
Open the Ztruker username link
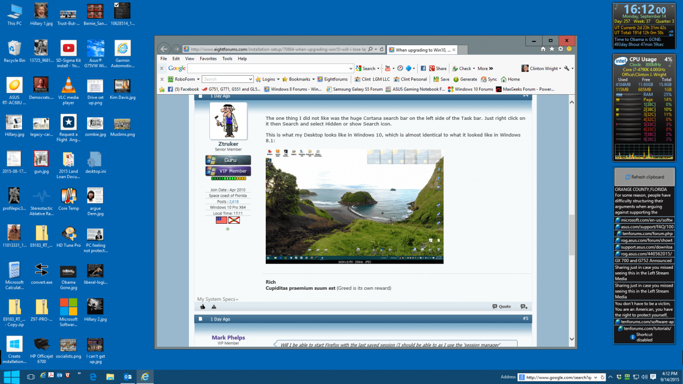[x=228, y=144]
